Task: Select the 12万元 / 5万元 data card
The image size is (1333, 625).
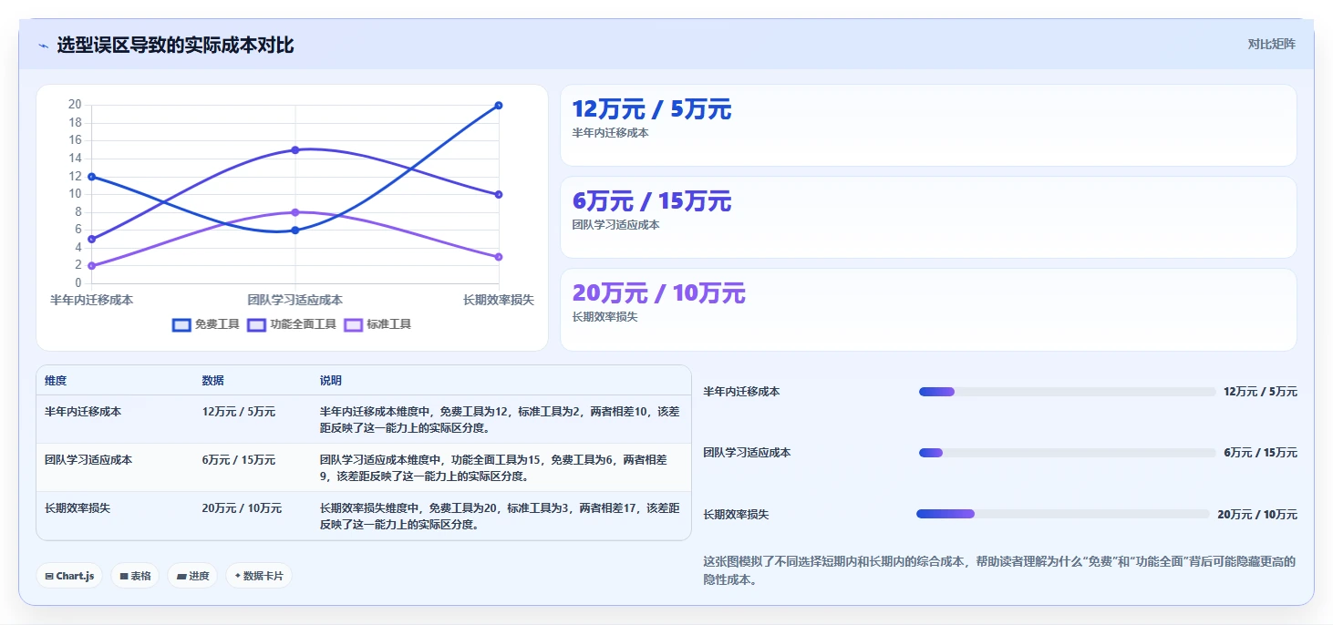Action: (x=928, y=125)
